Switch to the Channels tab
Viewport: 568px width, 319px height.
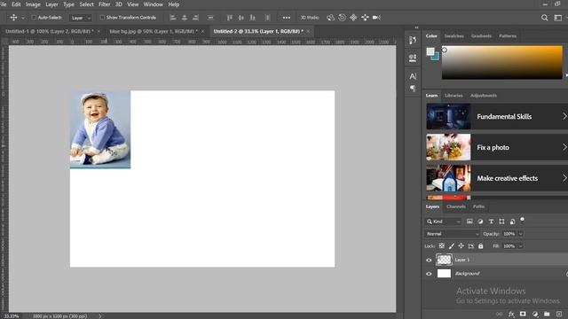point(456,206)
